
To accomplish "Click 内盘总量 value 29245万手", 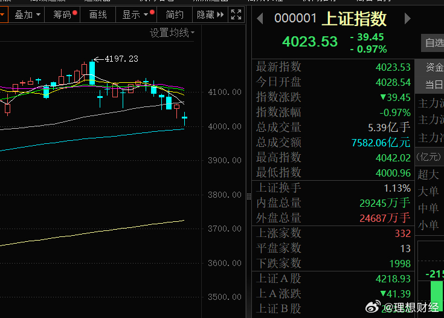I will click(385, 203).
